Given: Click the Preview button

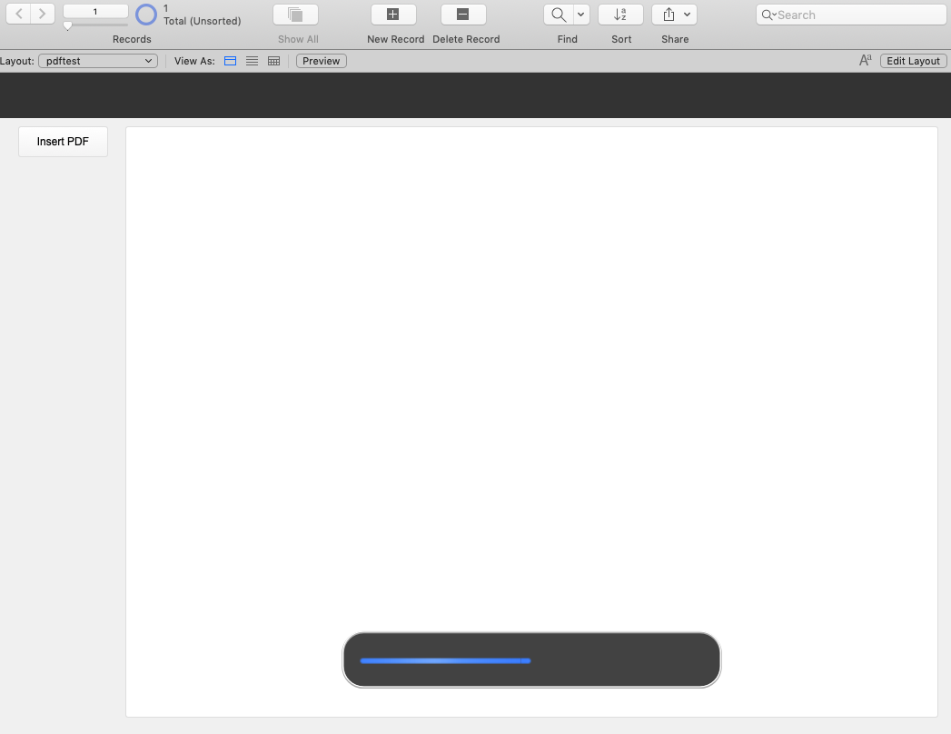Looking at the screenshot, I should (321, 61).
